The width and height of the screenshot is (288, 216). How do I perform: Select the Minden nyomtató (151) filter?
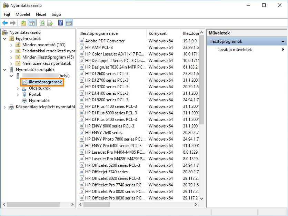coord(40,45)
